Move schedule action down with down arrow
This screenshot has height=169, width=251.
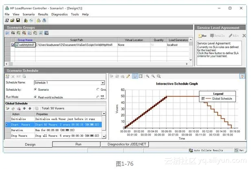(x=30, y=108)
